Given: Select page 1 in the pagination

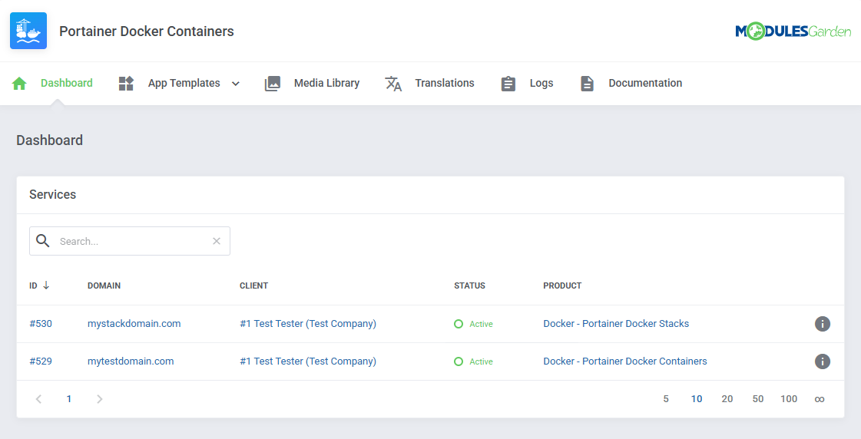Looking at the screenshot, I should coord(68,399).
